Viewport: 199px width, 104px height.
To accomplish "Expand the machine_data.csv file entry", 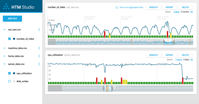I will [5, 48].
